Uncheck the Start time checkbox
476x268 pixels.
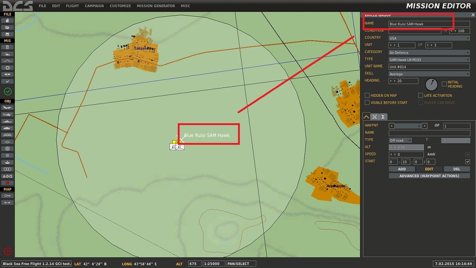(467, 162)
